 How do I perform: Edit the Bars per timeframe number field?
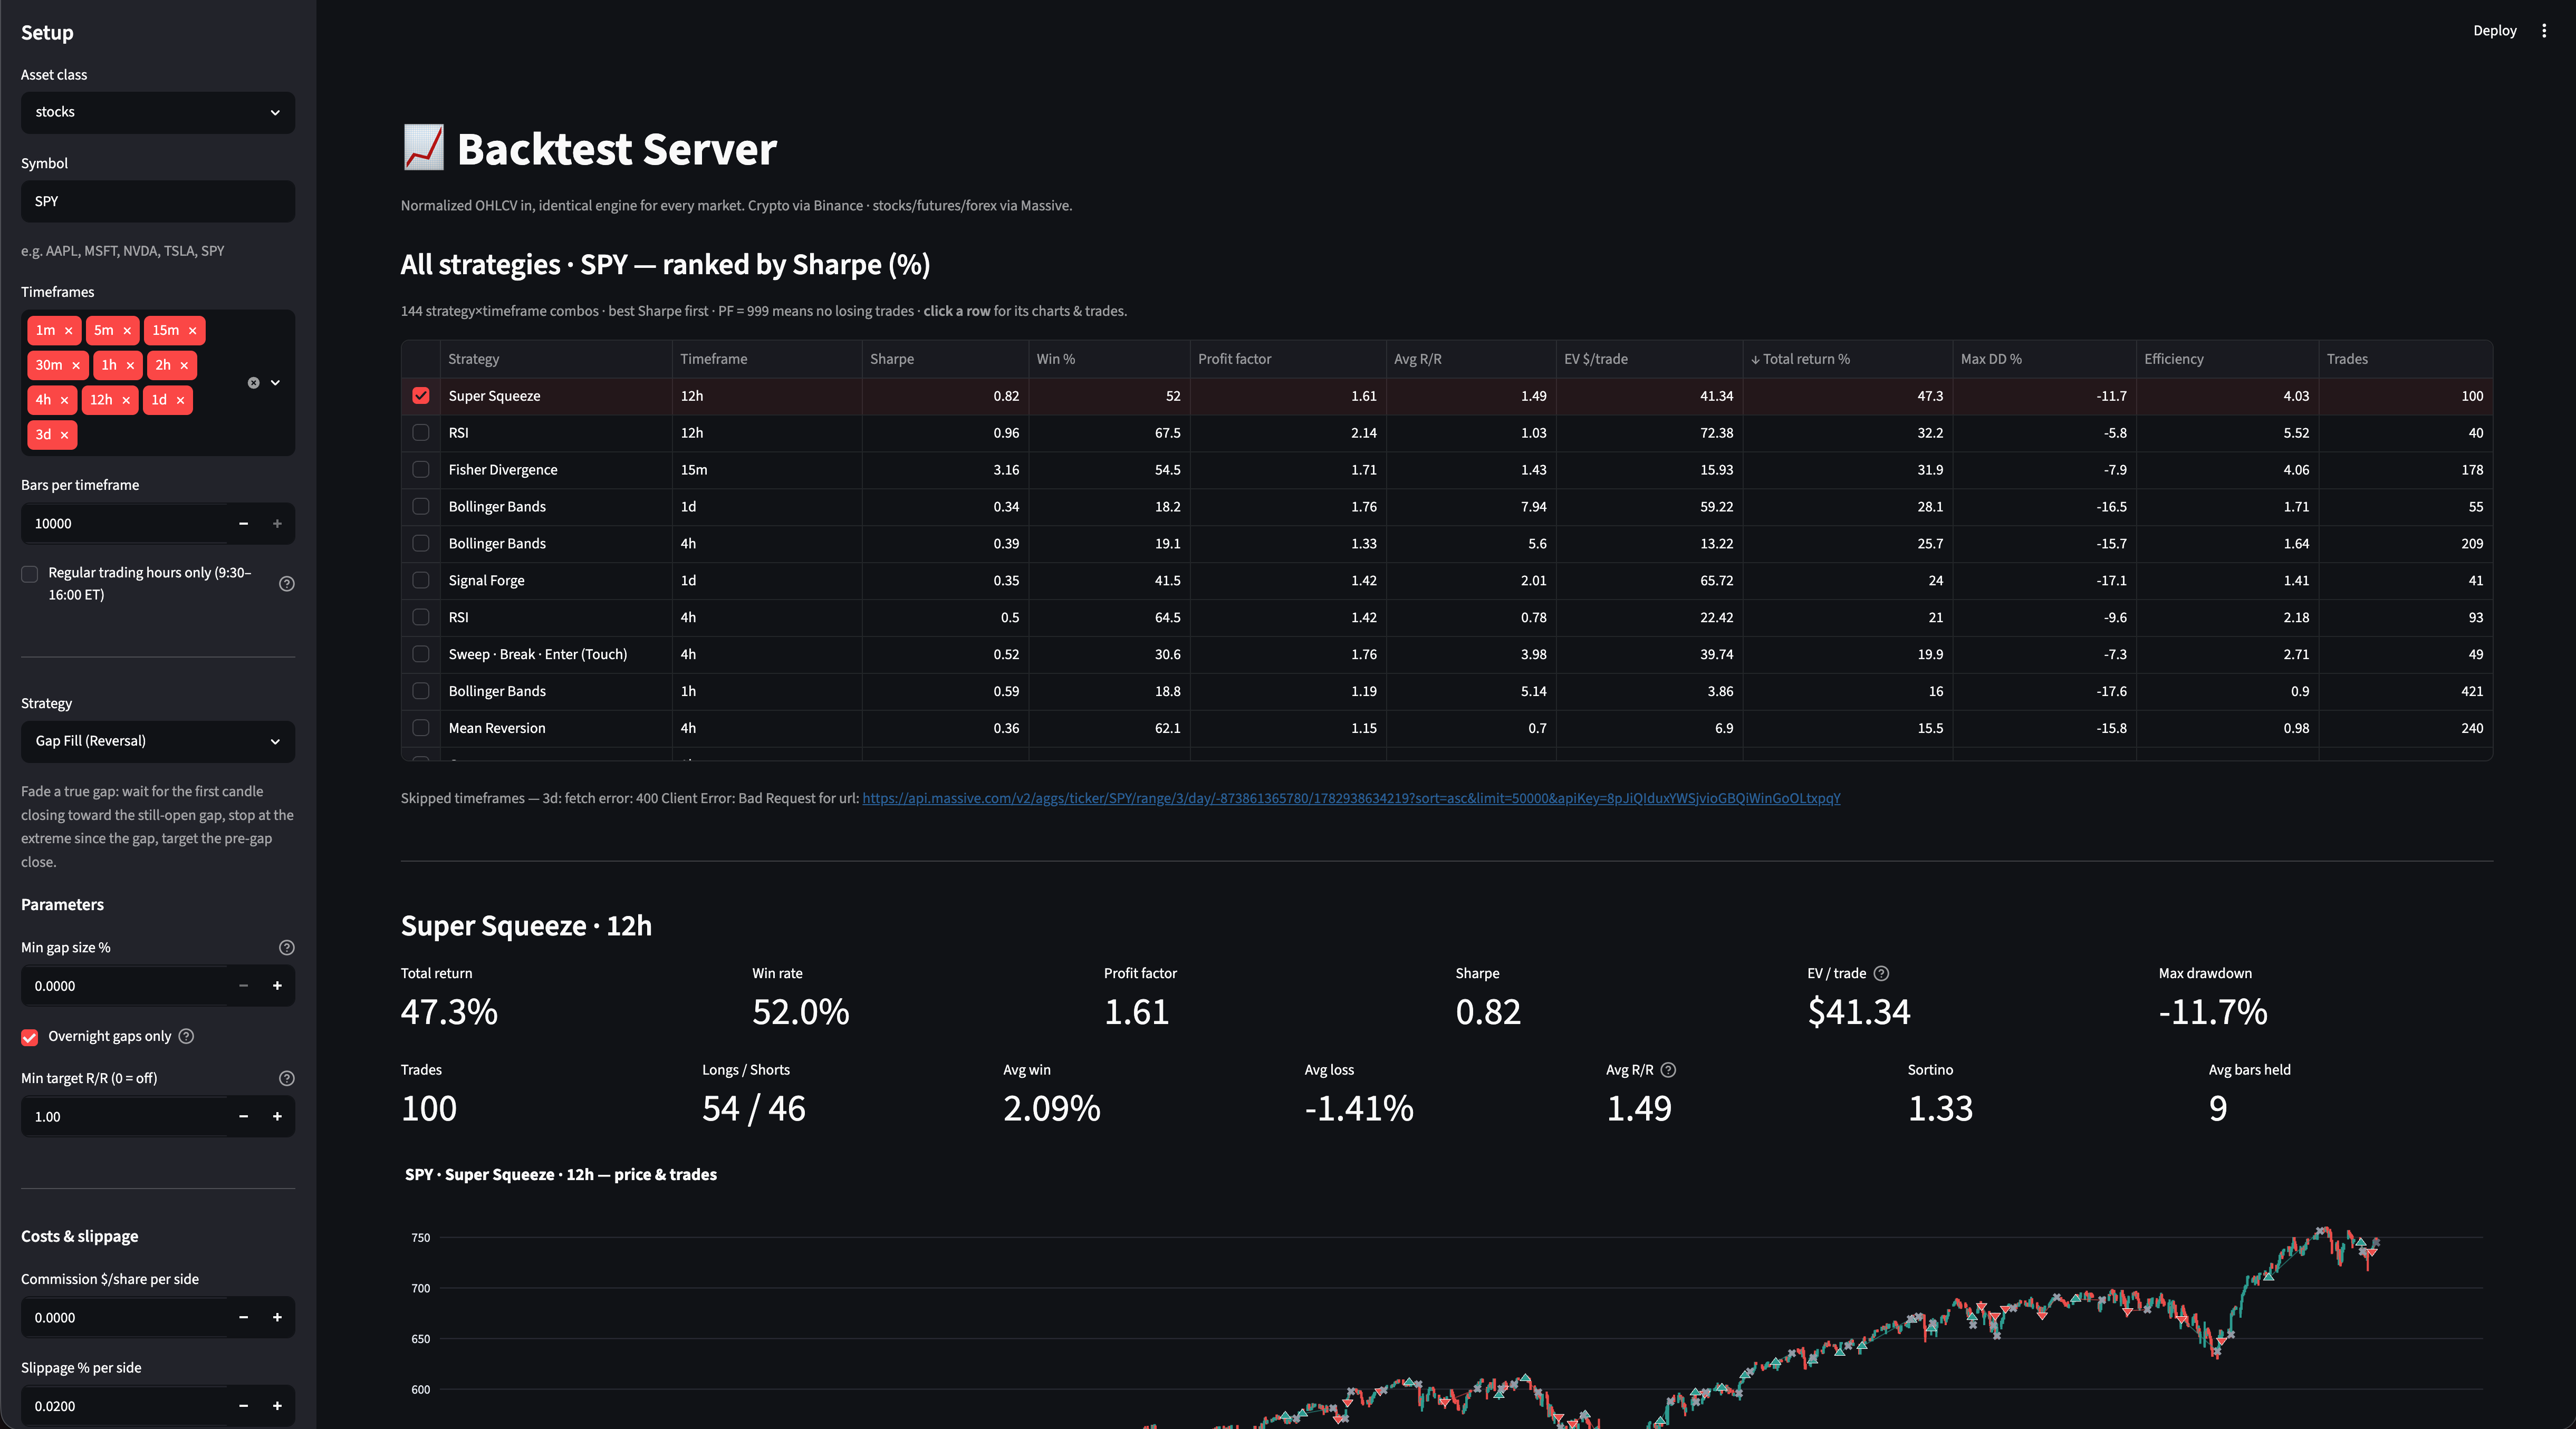click(125, 523)
